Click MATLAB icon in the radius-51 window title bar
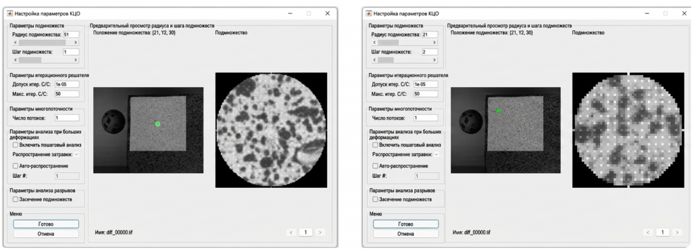Image resolution: width=692 pixels, height=250 pixels. pyautogui.click(x=10, y=14)
